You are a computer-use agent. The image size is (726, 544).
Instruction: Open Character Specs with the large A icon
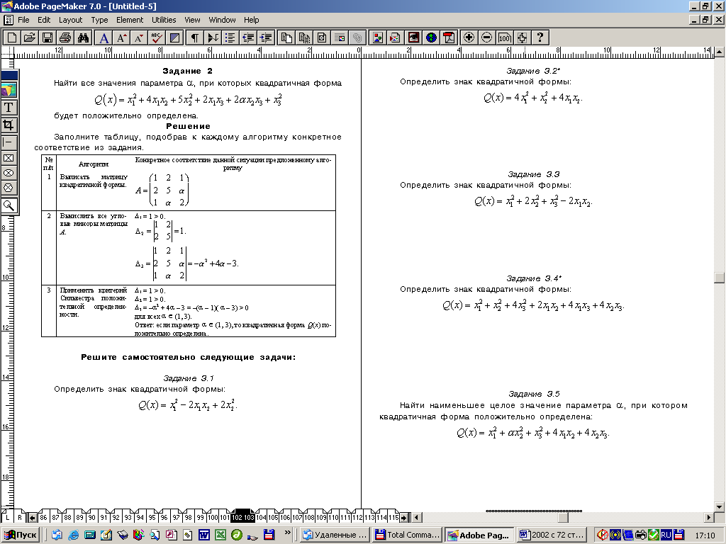(104, 38)
